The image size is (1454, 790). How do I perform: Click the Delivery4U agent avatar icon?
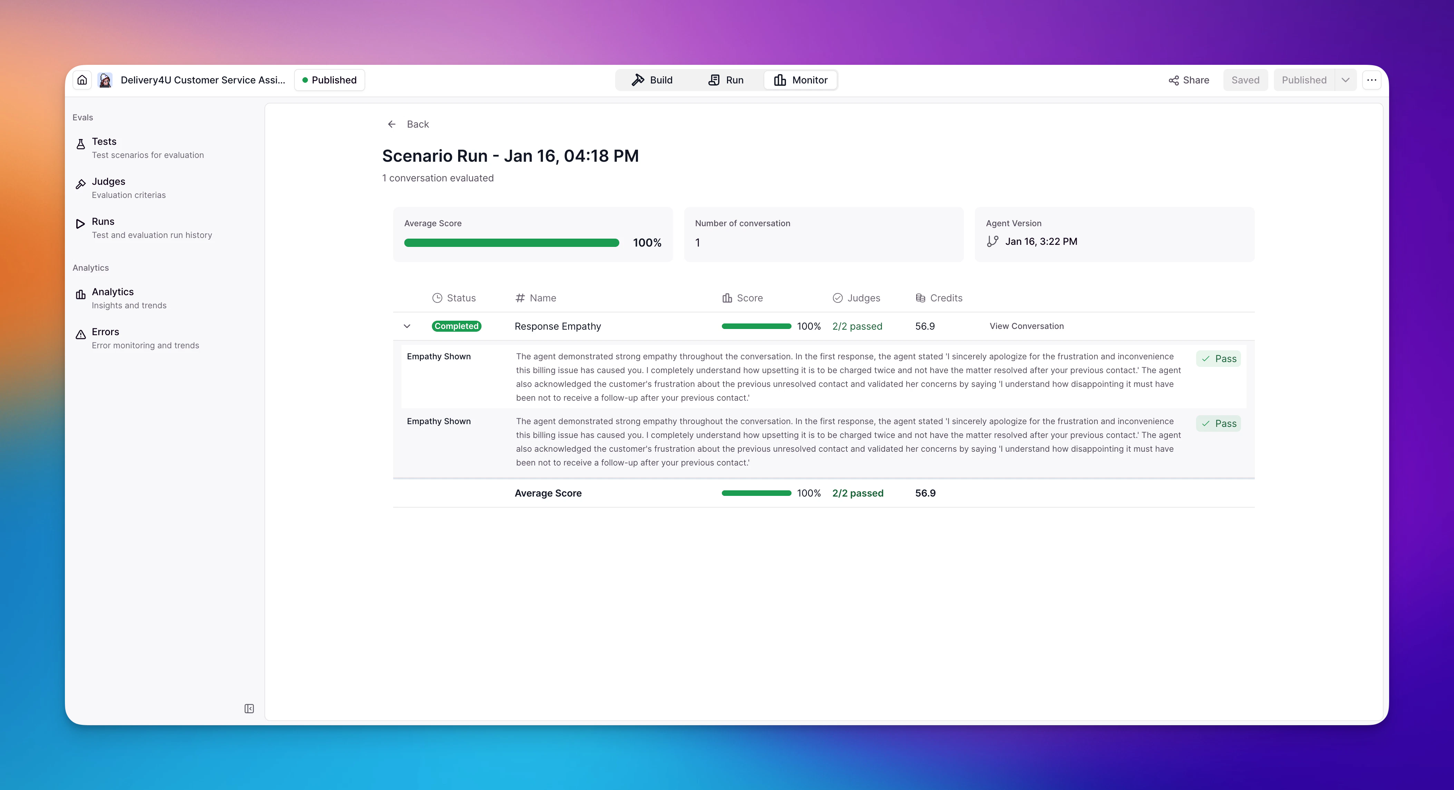pos(105,80)
